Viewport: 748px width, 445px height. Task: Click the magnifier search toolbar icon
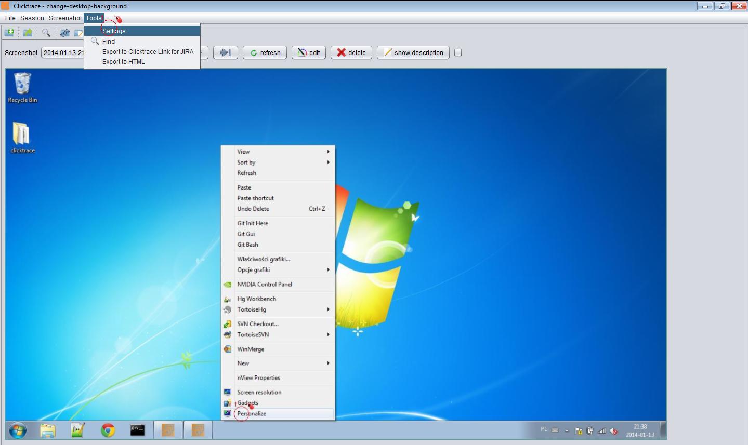click(46, 33)
